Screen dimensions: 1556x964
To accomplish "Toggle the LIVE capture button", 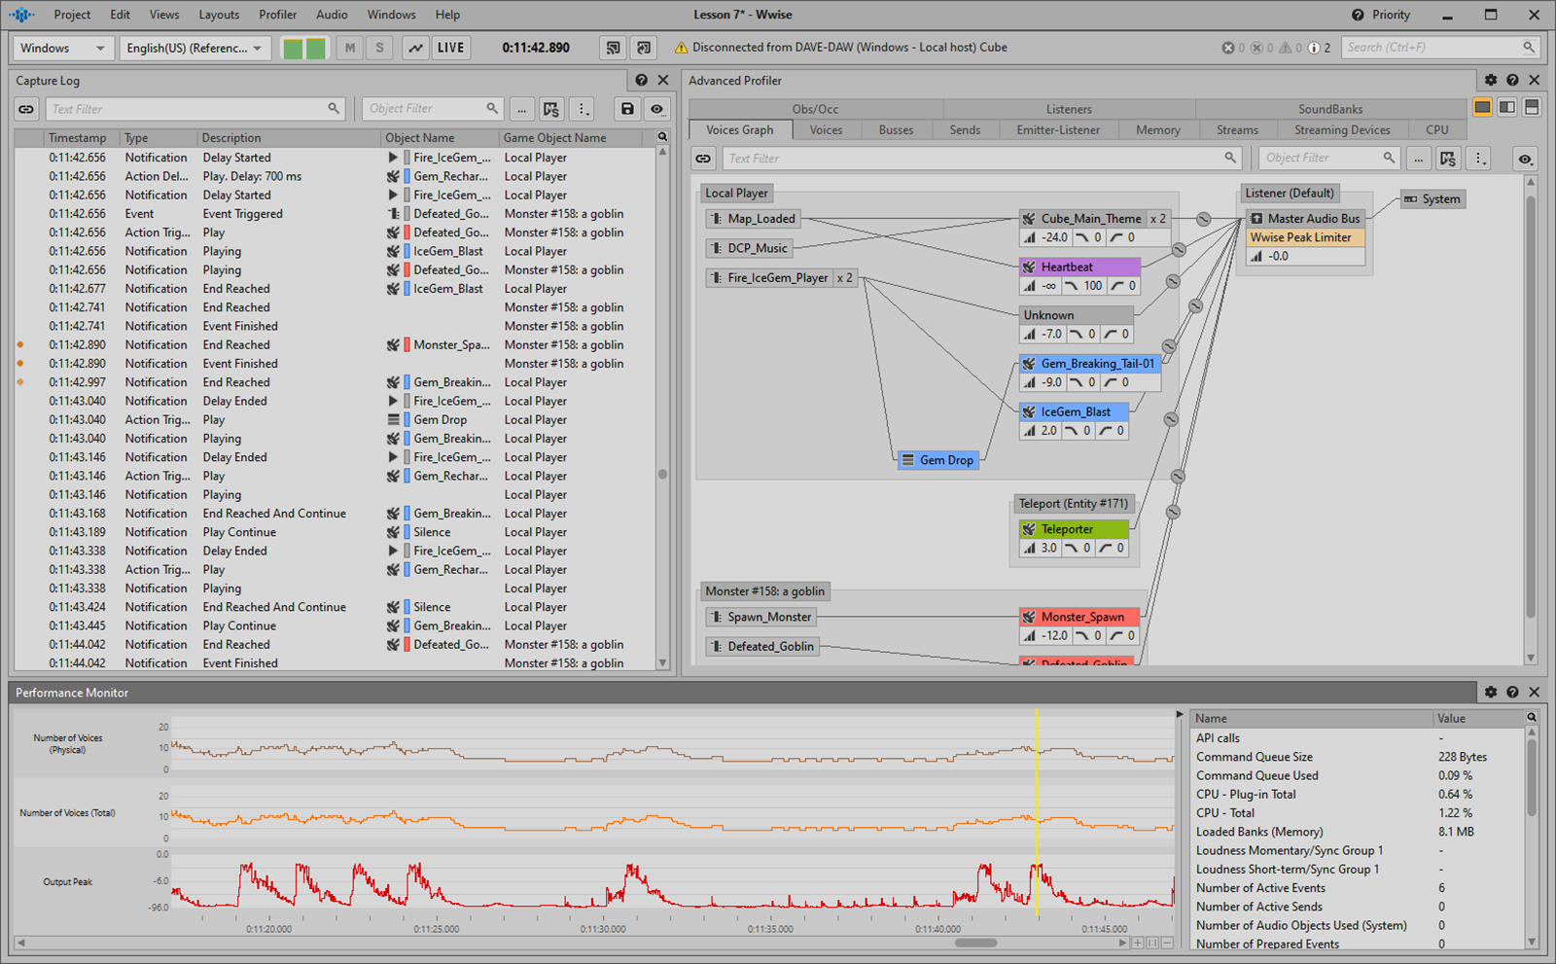I will (450, 48).
